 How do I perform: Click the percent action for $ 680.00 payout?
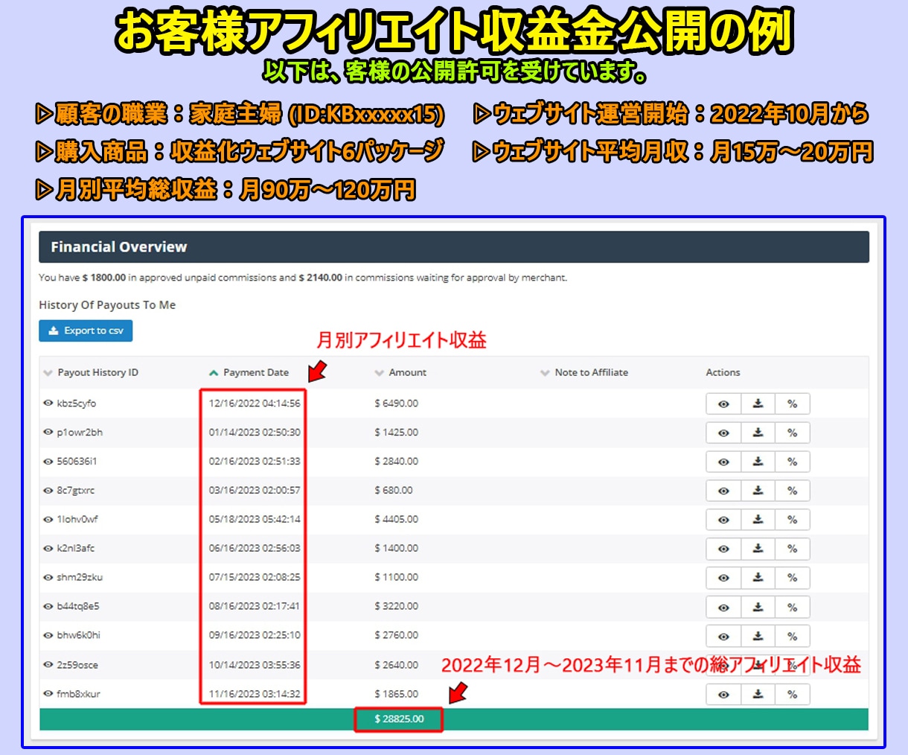[793, 491]
